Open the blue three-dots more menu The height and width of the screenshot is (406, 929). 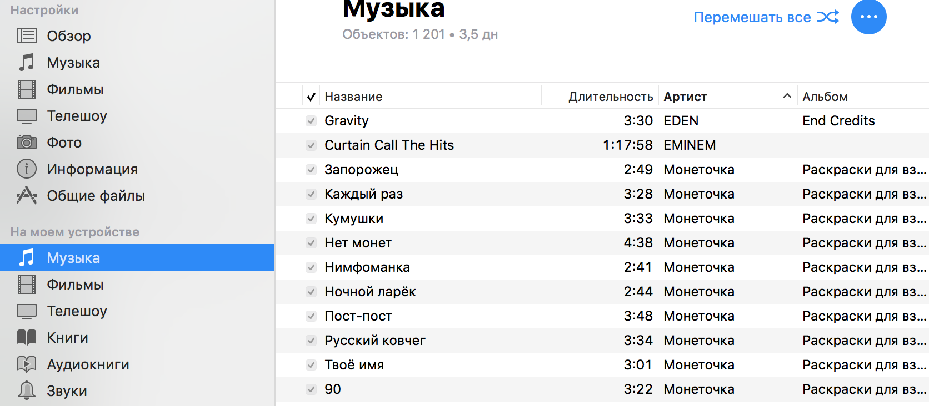(868, 17)
